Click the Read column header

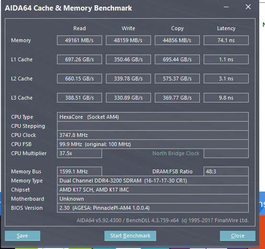80,28
